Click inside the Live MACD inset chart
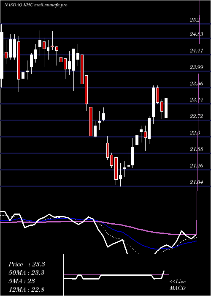211x296 pixels. point(116,275)
